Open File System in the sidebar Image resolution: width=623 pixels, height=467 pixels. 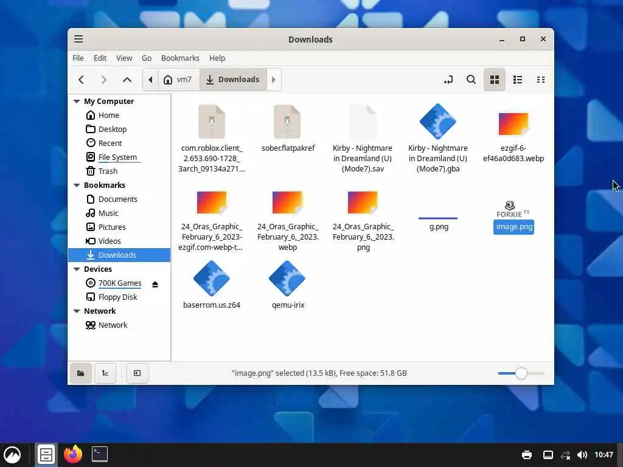pyautogui.click(x=119, y=157)
